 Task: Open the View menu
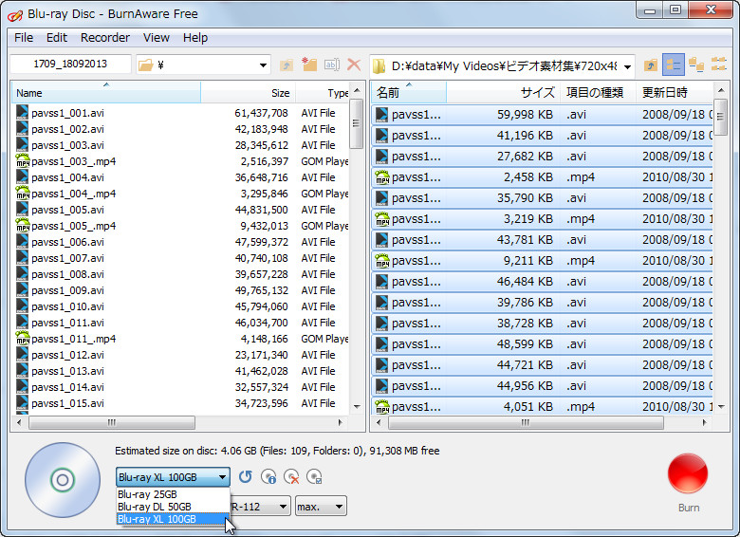coord(157,38)
